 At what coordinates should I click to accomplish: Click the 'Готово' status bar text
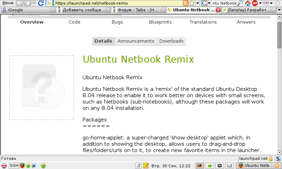pyautogui.click(x=9, y=158)
